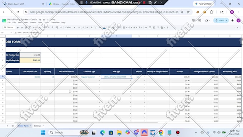243x137 pixels.
Task: Click the font size input box
Action: [x=83, y=28]
